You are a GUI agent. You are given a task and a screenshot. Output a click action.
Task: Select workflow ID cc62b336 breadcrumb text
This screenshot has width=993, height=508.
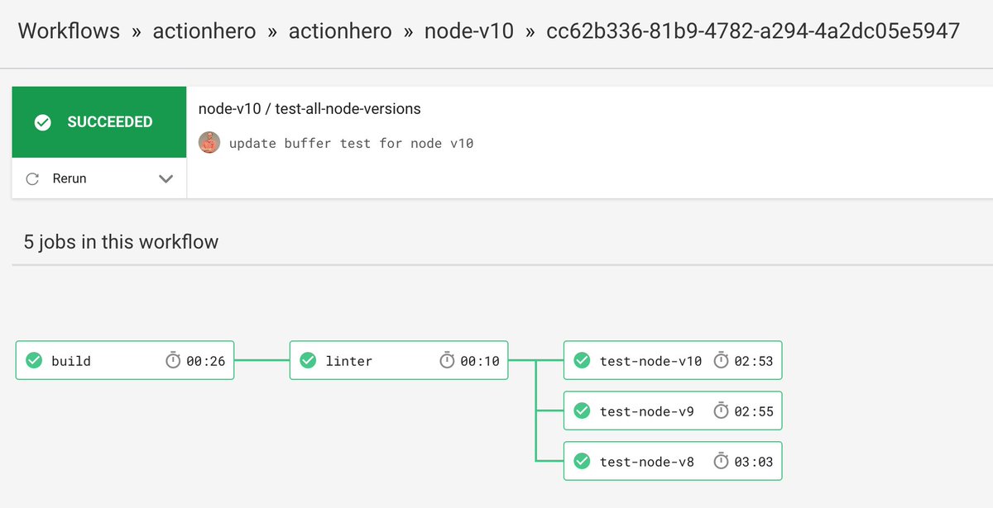[753, 31]
